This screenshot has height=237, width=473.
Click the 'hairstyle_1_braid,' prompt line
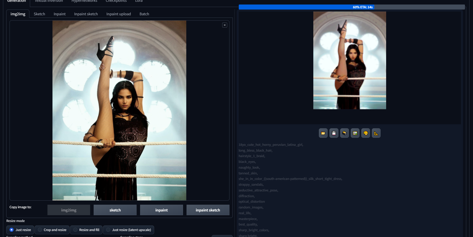pyautogui.click(x=252, y=156)
